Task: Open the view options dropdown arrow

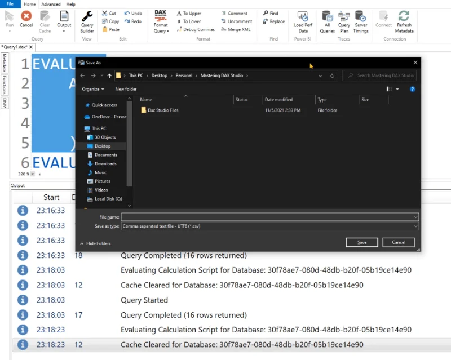Action: tap(397, 89)
